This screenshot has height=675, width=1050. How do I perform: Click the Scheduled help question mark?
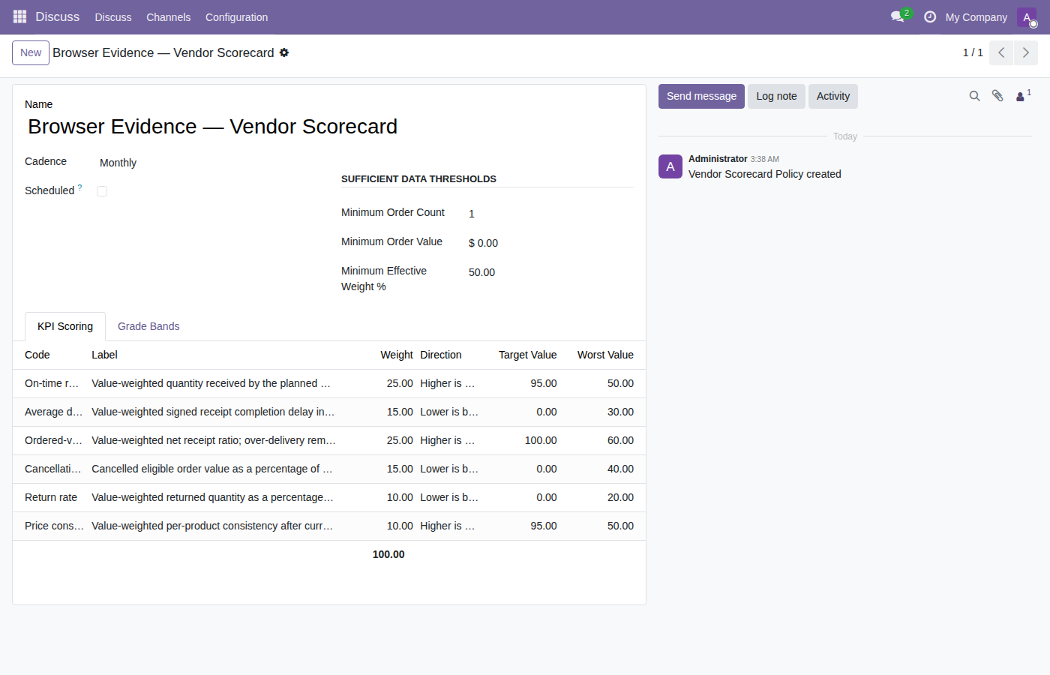(80, 187)
